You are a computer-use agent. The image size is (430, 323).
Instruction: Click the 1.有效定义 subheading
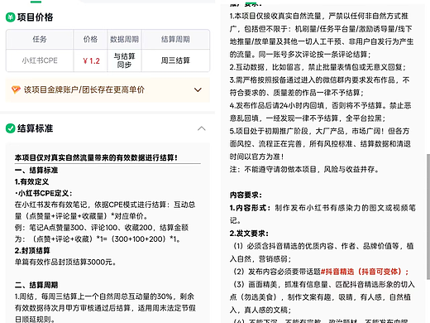pos(31,181)
